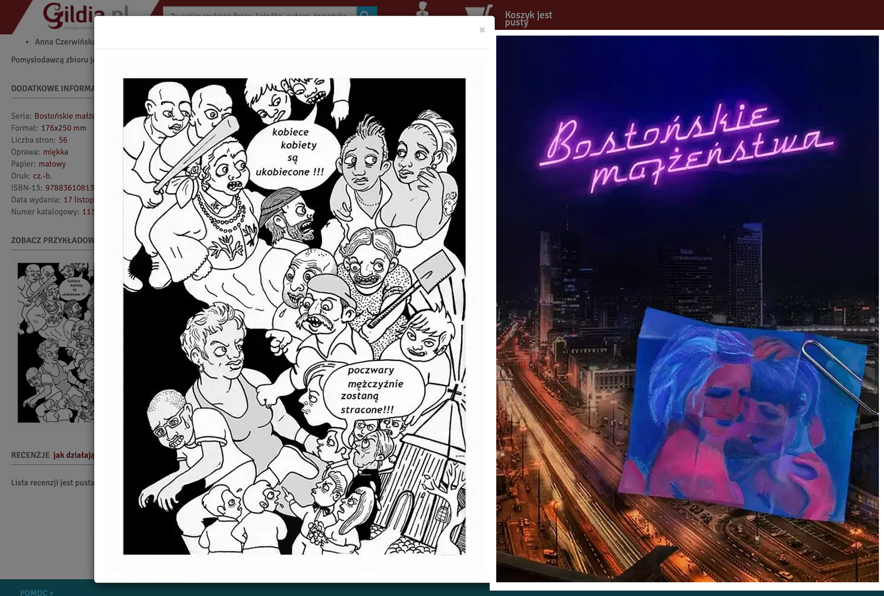Image resolution: width=884 pixels, height=596 pixels.
Task: Click the 'Koszyk jest pusty' text
Action: (528, 18)
